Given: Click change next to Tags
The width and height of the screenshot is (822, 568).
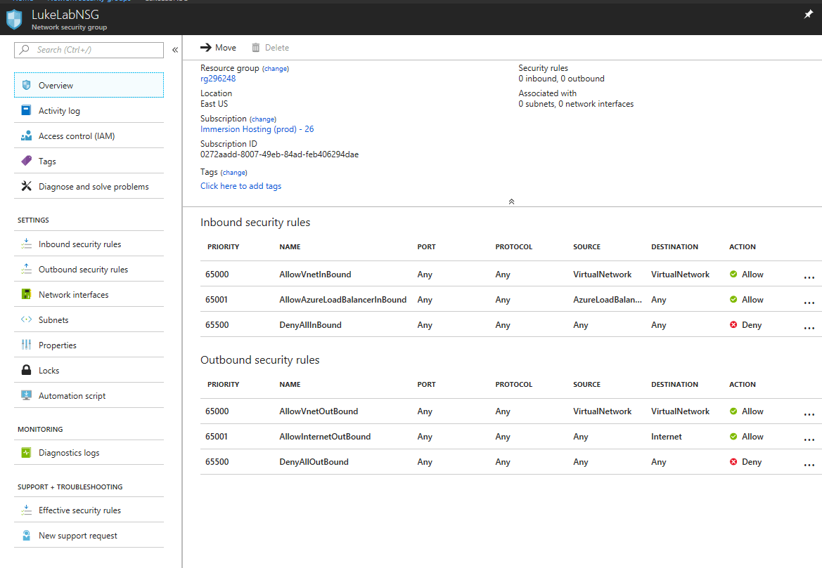Looking at the screenshot, I should click(234, 172).
